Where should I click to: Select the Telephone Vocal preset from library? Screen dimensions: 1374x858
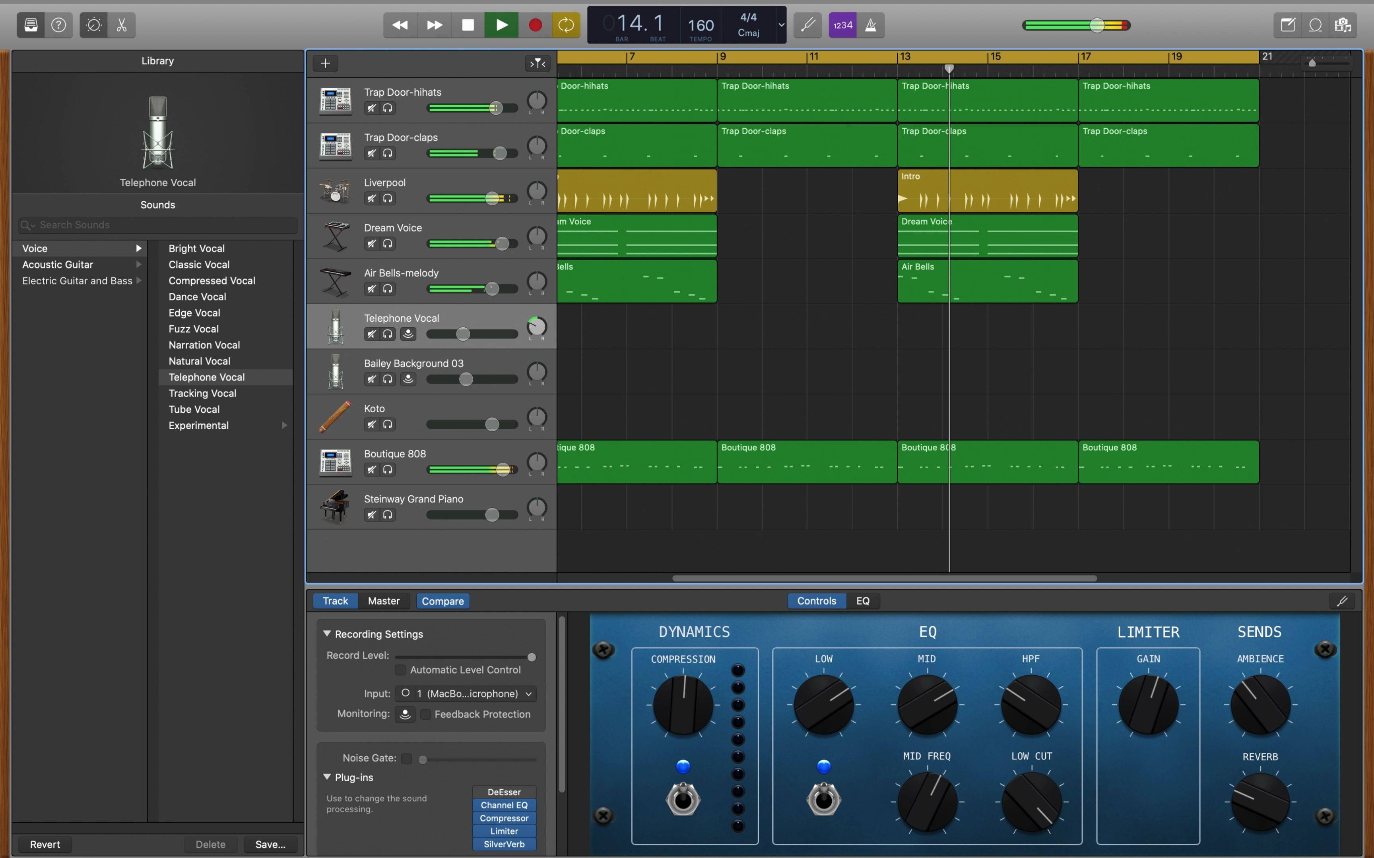[x=206, y=377]
